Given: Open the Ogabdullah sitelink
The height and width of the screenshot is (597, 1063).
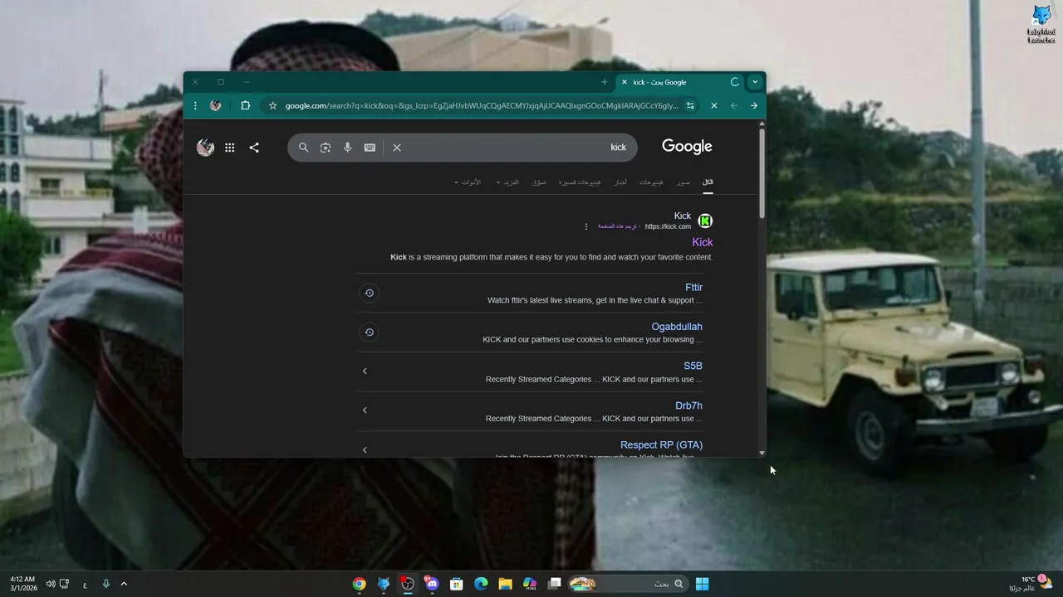Looking at the screenshot, I should tap(677, 327).
